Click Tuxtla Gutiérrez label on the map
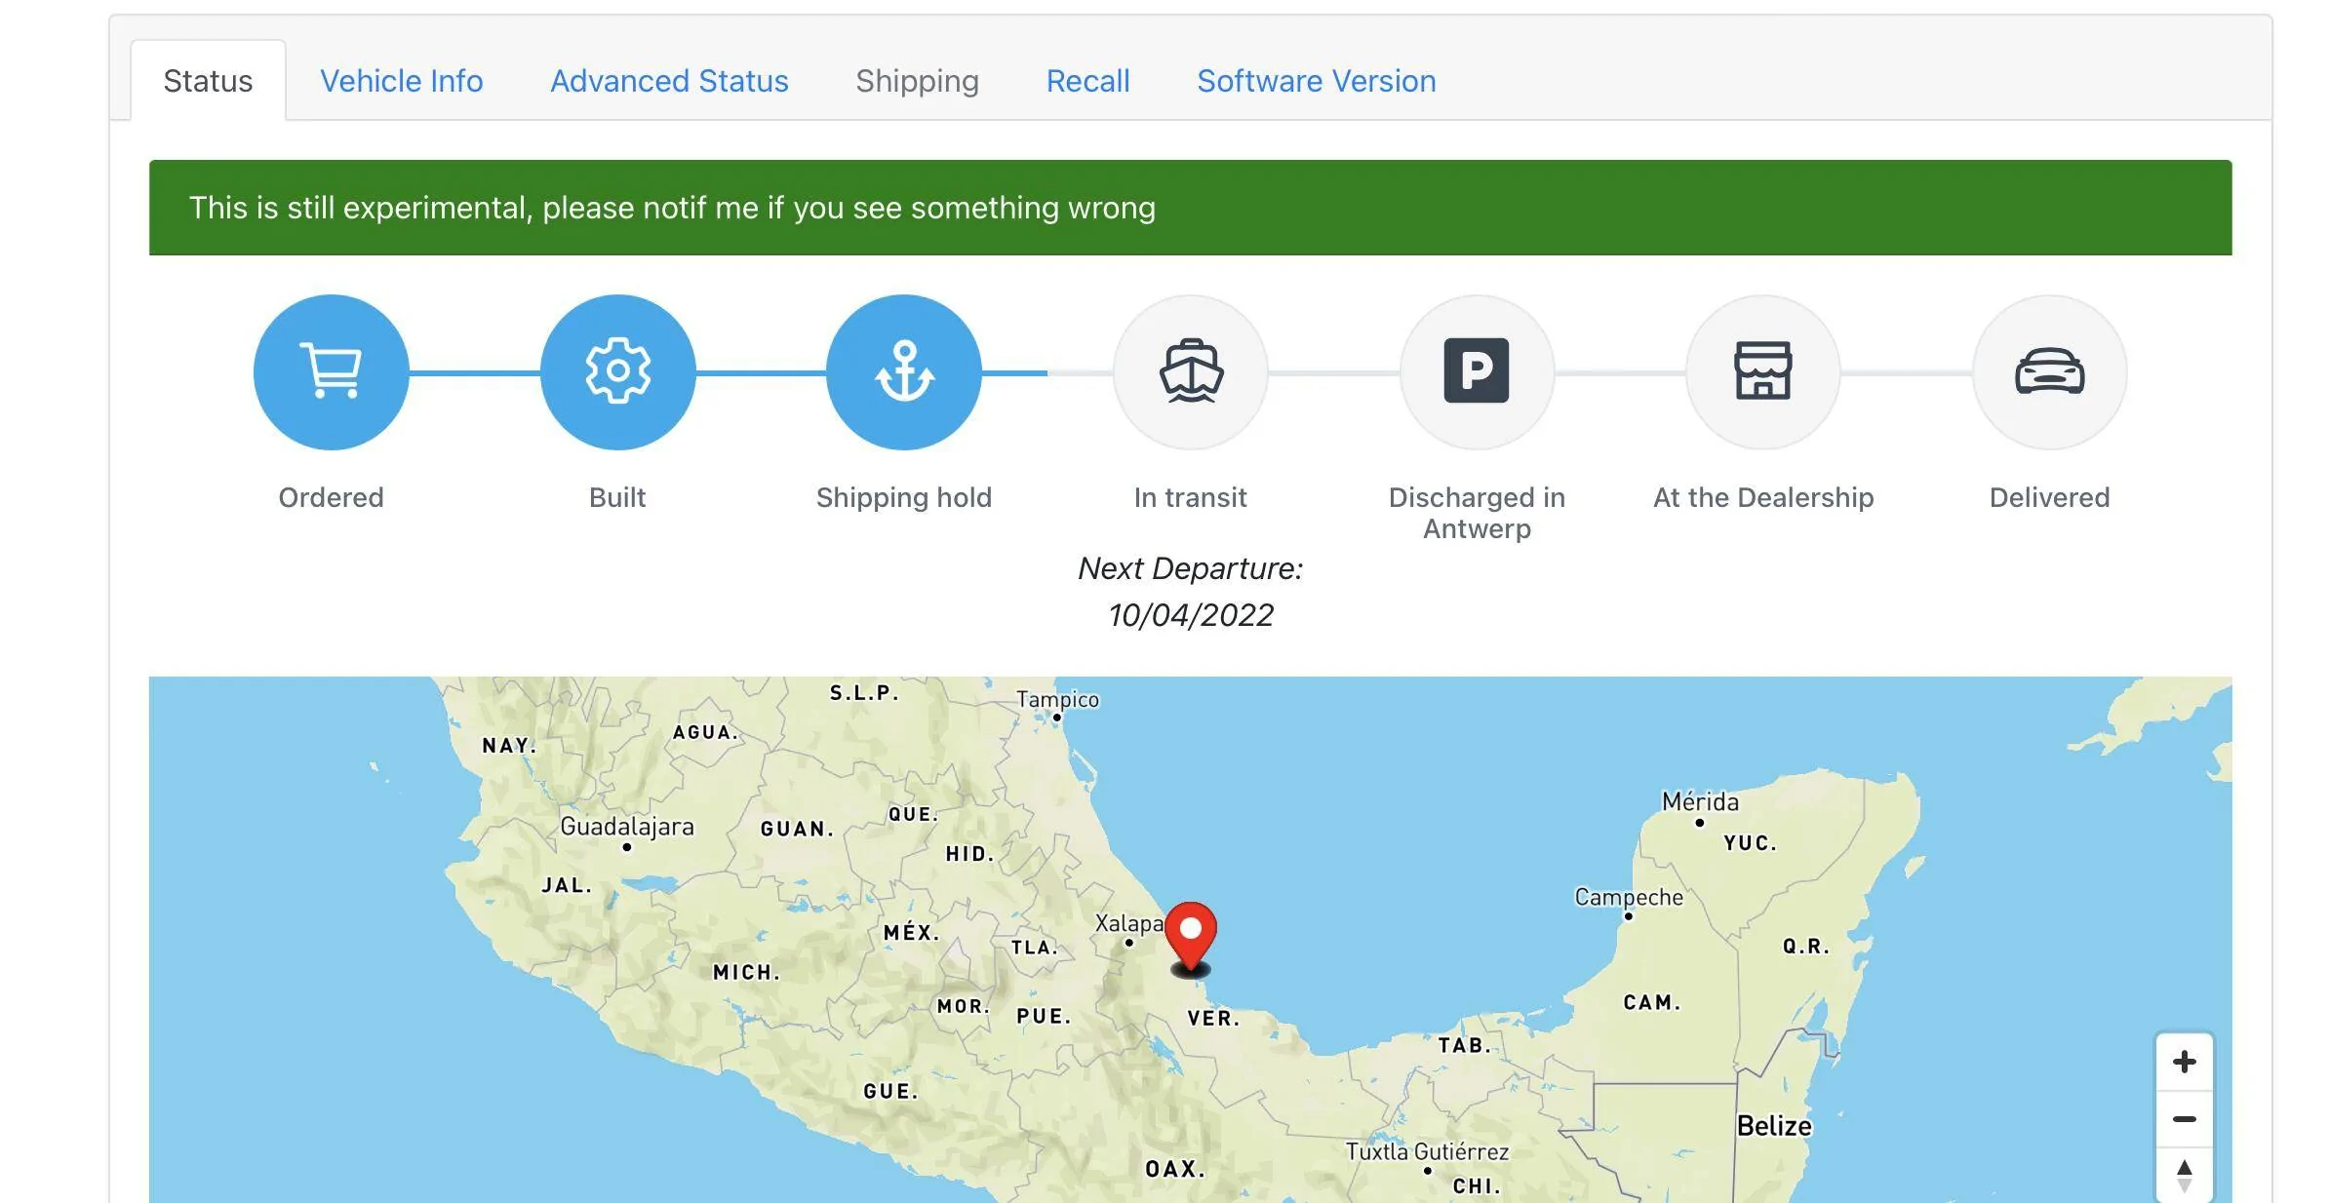The width and height of the screenshot is (2329, 1203). pos(1427,1151)
